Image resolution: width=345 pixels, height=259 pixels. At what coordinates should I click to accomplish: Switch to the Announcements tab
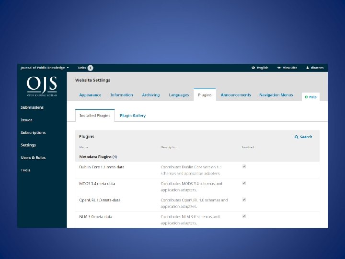(236, 95)
